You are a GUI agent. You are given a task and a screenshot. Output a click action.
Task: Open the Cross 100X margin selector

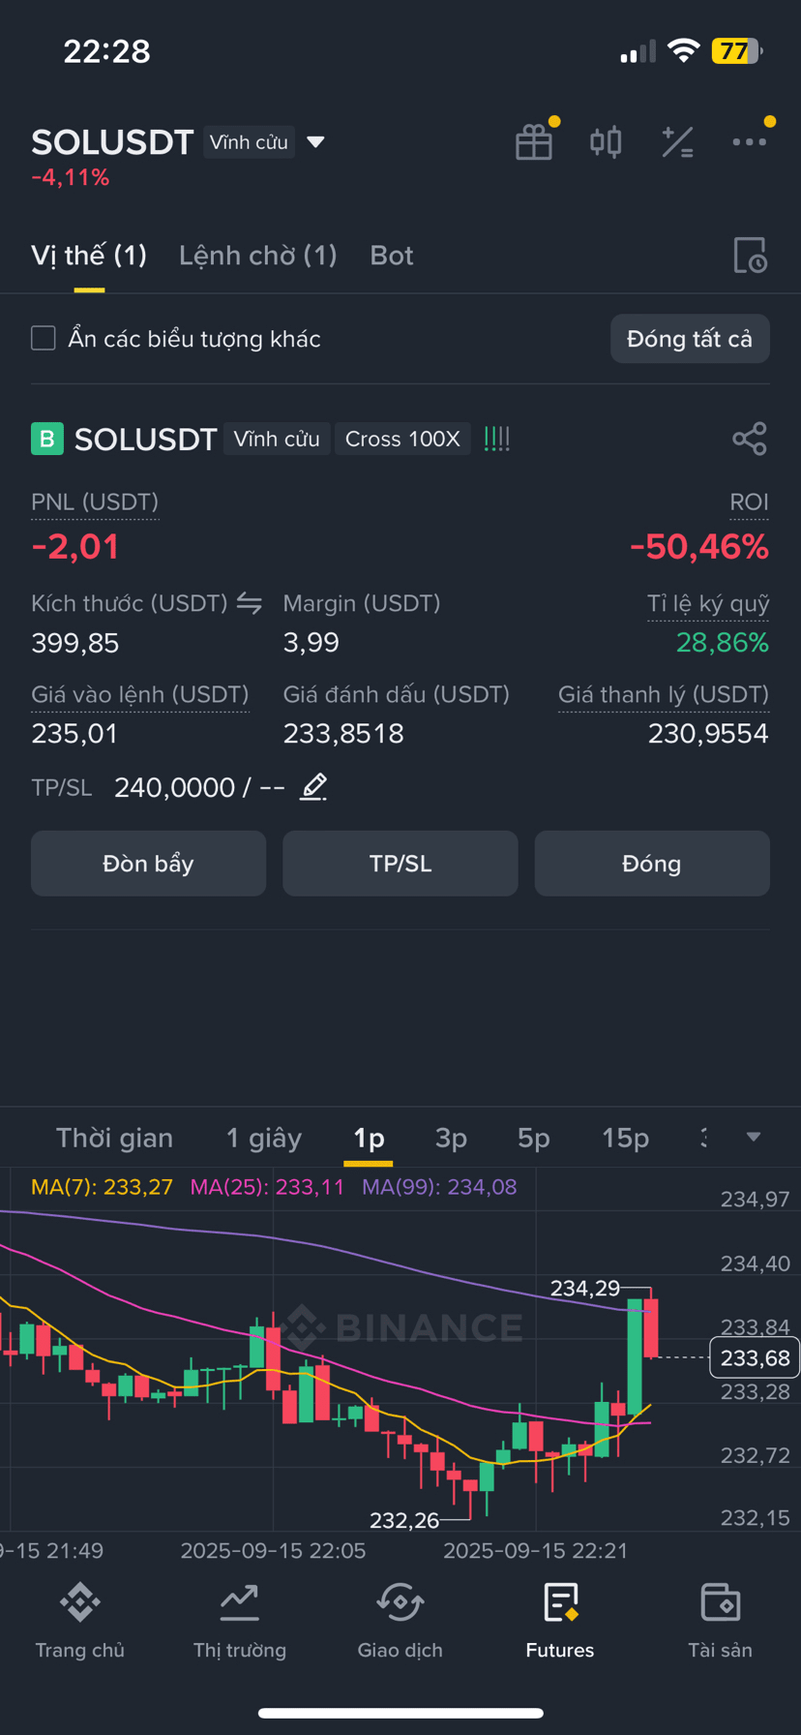[402, 439]
